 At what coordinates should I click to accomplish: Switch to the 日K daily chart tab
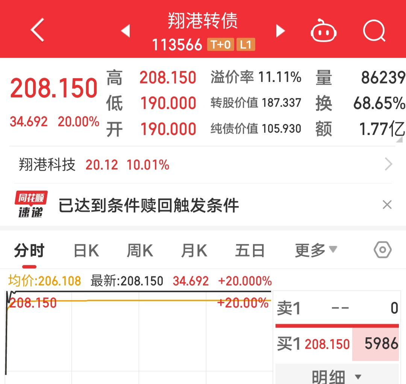(86, 249)
